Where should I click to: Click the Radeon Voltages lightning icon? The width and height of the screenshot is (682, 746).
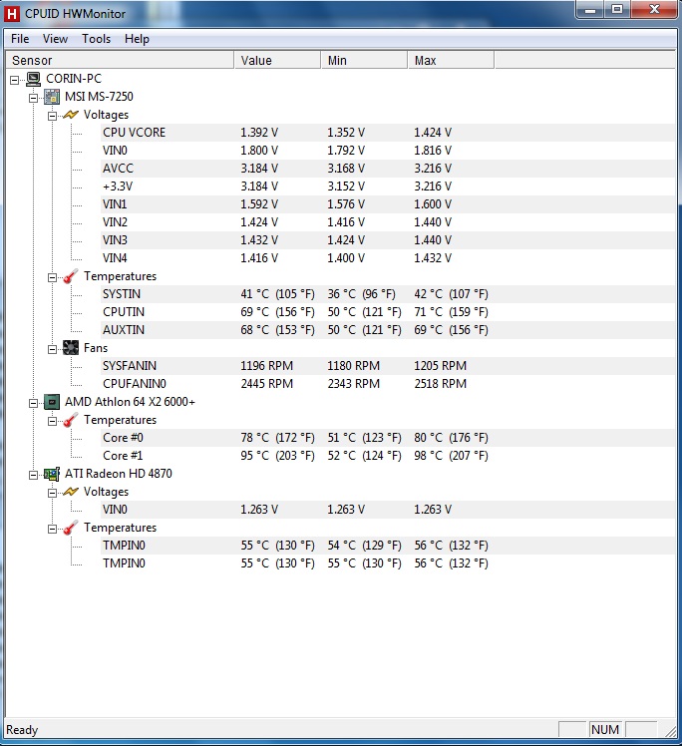pos(71,492)
